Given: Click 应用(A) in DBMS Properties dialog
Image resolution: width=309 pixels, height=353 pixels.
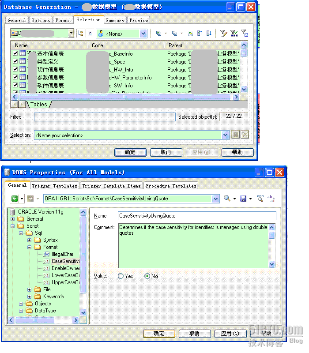Looking at the screenshot, I should (230, 334).
